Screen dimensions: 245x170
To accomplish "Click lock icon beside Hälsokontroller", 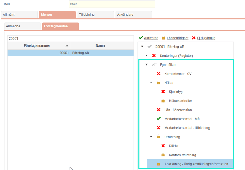I will click(x=163, y=101).
